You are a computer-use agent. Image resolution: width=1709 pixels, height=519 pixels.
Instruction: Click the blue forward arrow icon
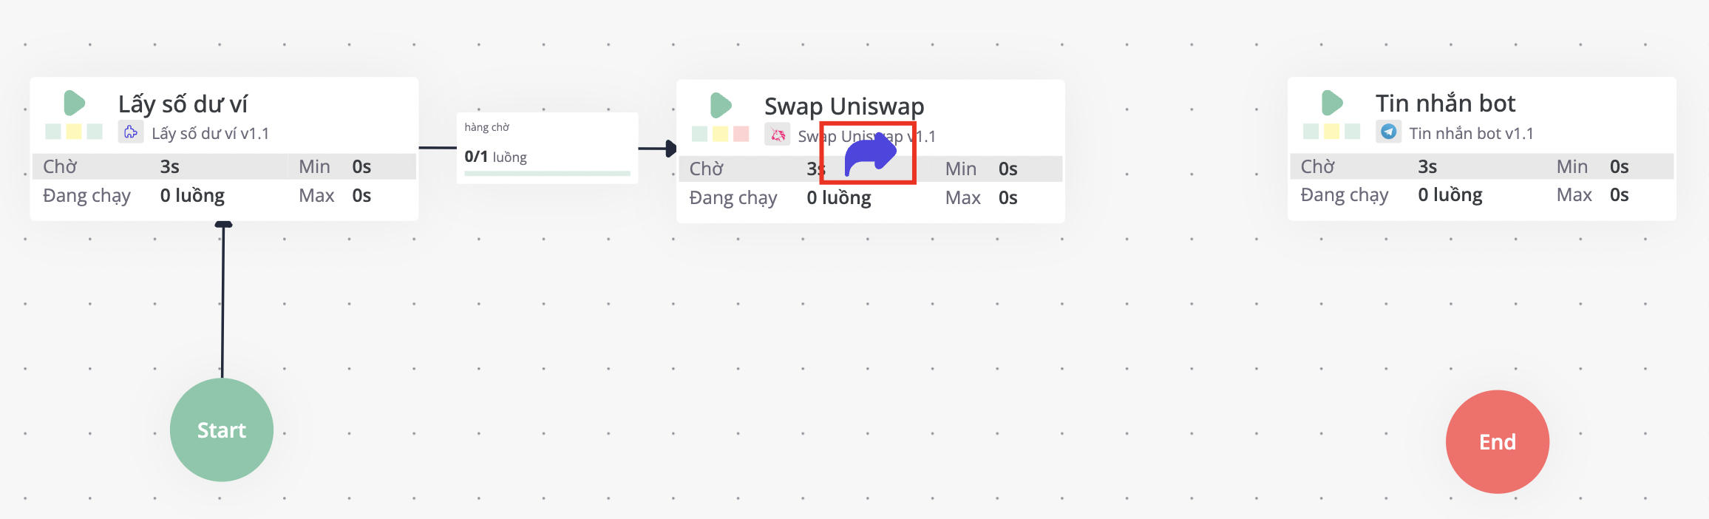[869, 155]
